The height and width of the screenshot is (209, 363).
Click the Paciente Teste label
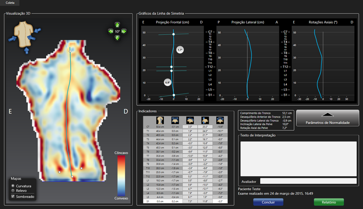249,189
